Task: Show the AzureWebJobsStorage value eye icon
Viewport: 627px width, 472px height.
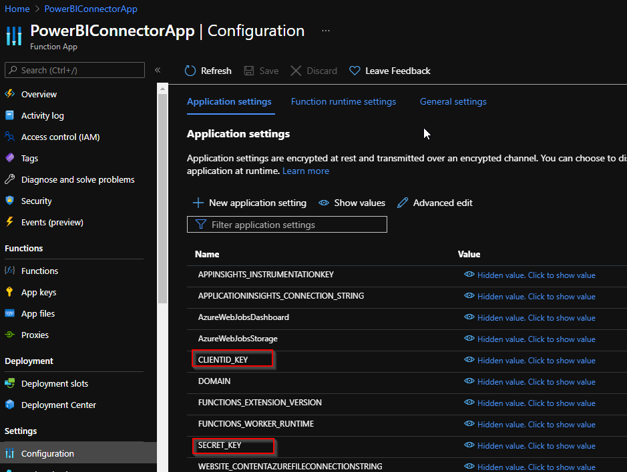Action: [x=469, y=338]
